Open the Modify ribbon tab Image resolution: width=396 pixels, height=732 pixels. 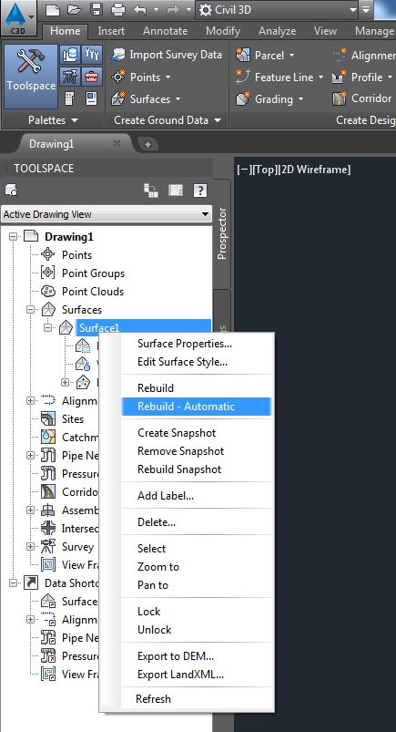pyautogui.click(x=223, y=31)
